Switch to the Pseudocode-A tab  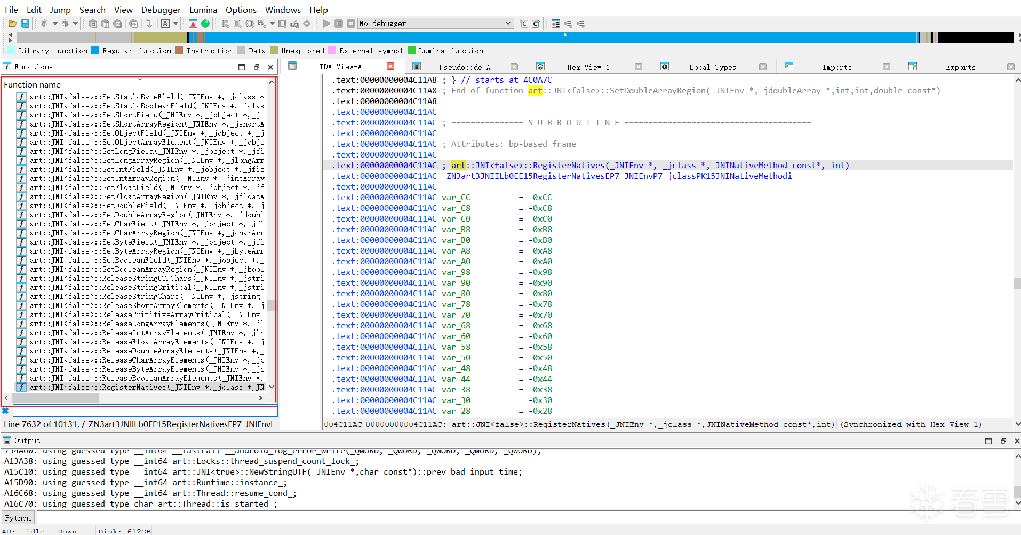464,67
